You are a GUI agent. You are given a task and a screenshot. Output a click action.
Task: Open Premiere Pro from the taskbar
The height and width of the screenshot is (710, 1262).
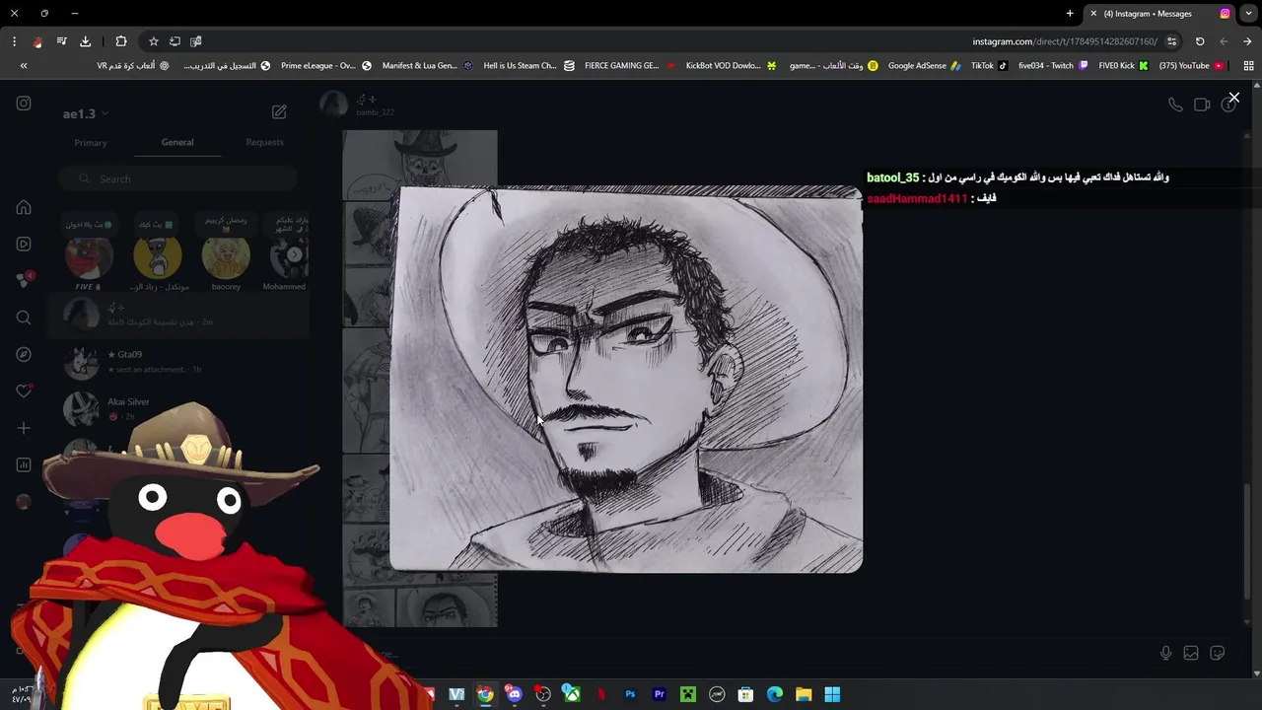pyautogui.click(x=660, y=694)
